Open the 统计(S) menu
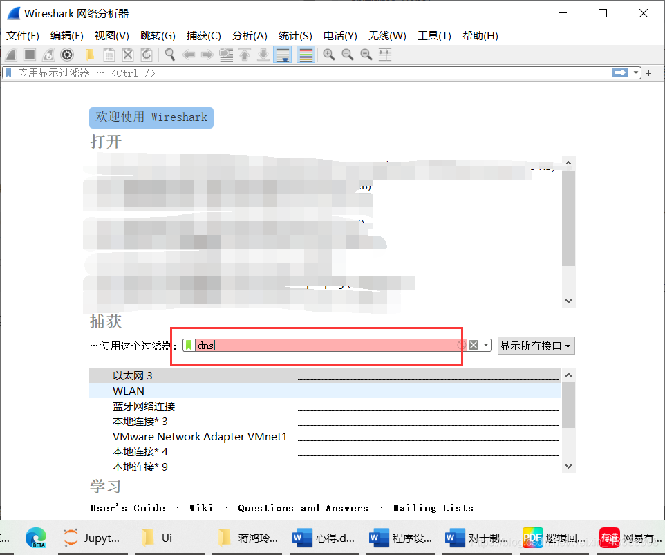The width and height of the screenshot is (665, 555). click(x=295, y=35)
